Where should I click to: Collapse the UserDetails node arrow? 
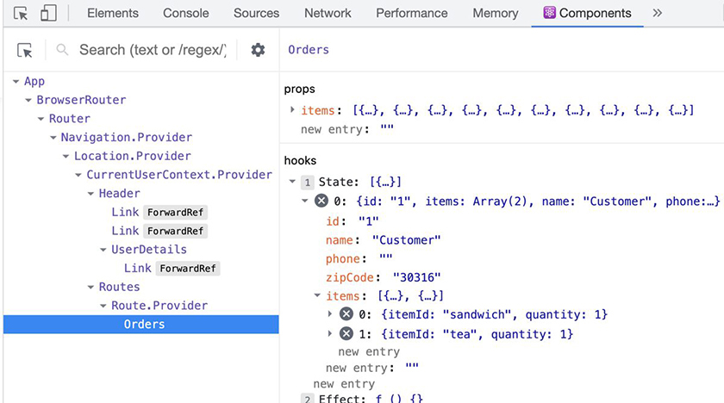pos(103,250)
